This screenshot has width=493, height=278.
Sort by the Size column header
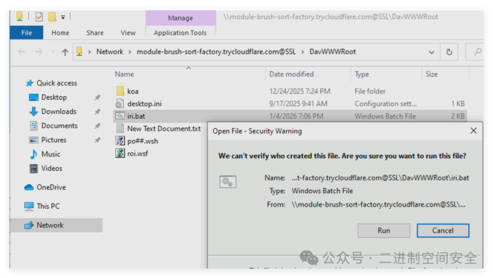click(431, 74)
